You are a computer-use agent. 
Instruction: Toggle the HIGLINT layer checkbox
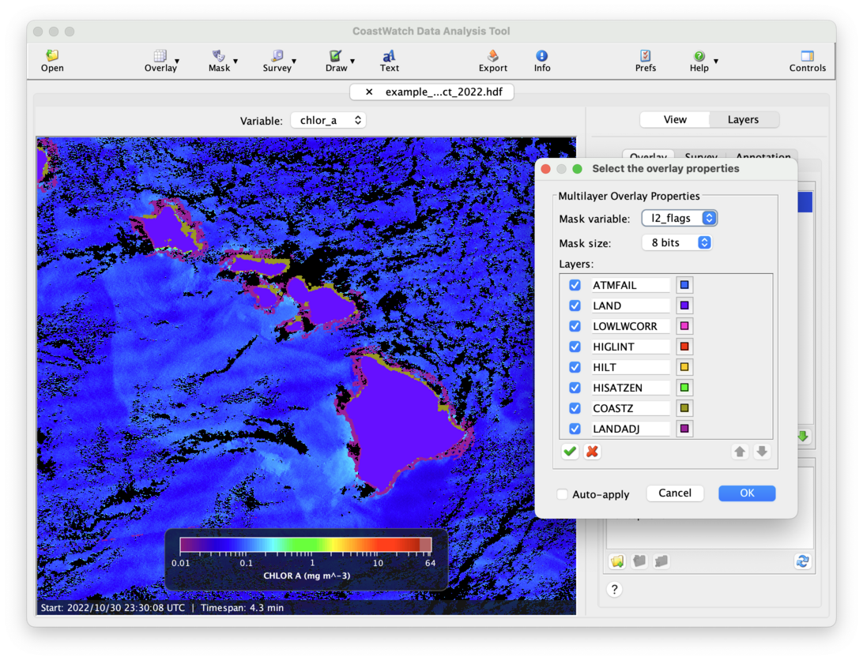575,347
